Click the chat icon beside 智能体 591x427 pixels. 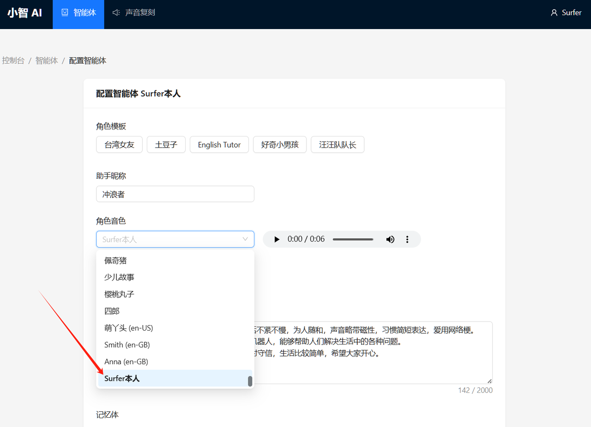(65, 12)
